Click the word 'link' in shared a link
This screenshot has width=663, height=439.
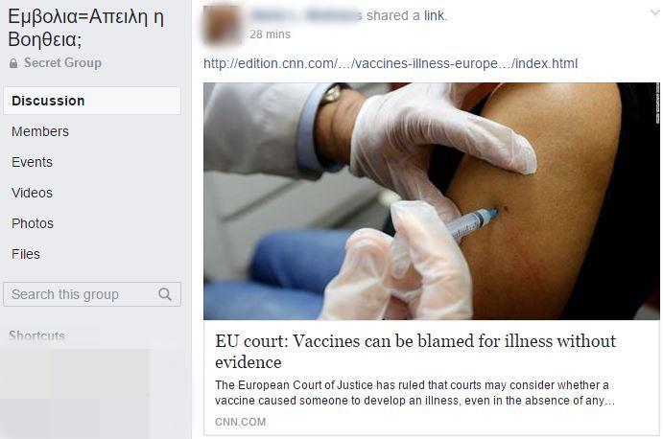(x=435, y=15)
